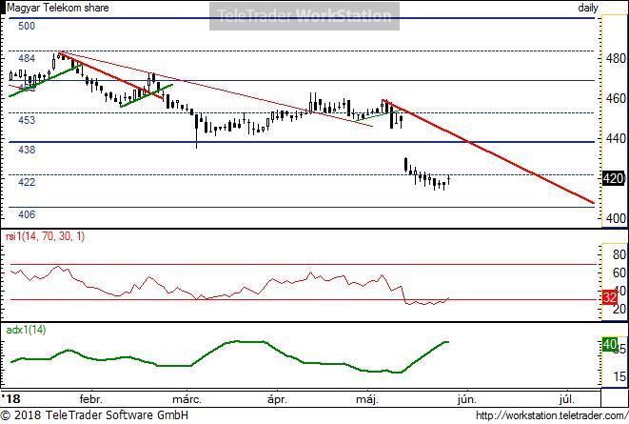Click the RSI axis value 20
Viewport: 629px width, 424px height.
(619, 309)
